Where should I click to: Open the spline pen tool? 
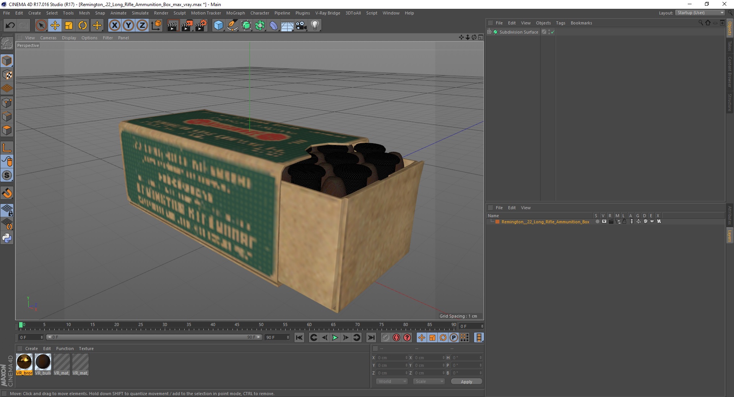(x=232, y=25)
